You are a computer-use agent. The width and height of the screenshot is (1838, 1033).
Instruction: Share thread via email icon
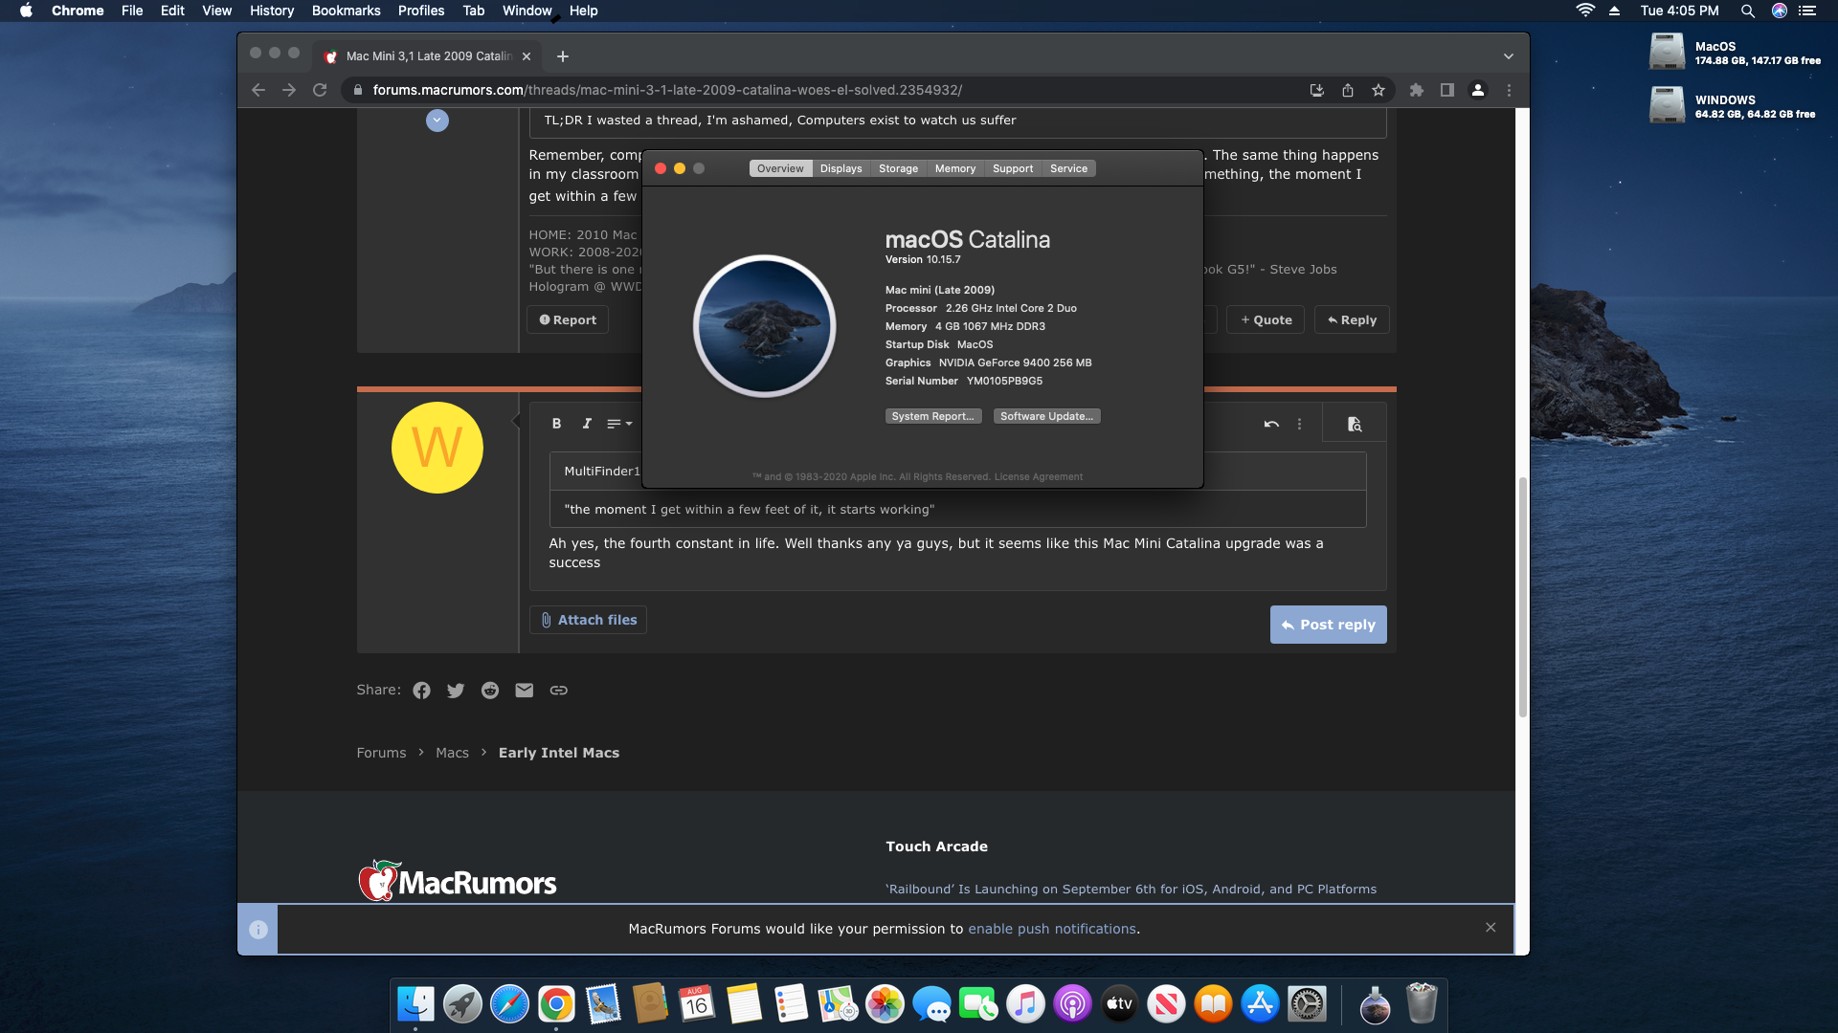(524, 691)
